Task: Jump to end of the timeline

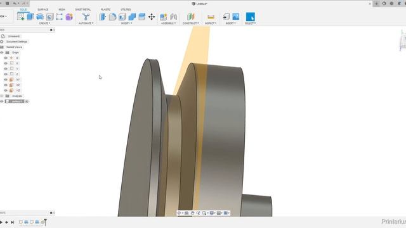Action: [x=12, y=222]
